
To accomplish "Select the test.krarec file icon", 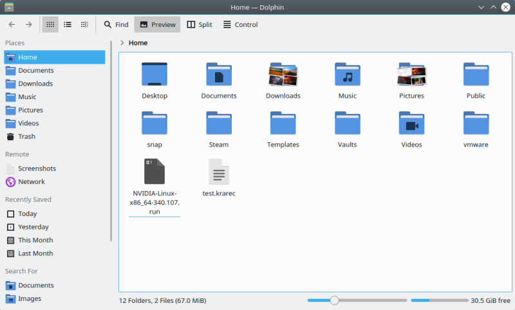I will pyautogui.click(x=219, y=171).
